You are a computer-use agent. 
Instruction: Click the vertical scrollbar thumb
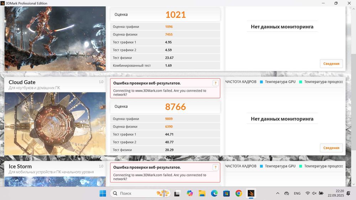(354, 102)
